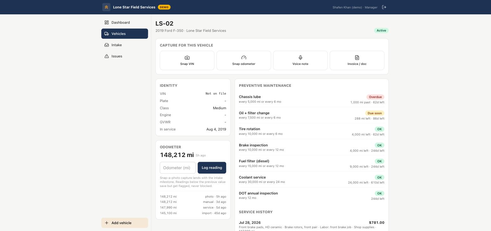
Task: Click the Dashboard grid icon
Action: 106,22
